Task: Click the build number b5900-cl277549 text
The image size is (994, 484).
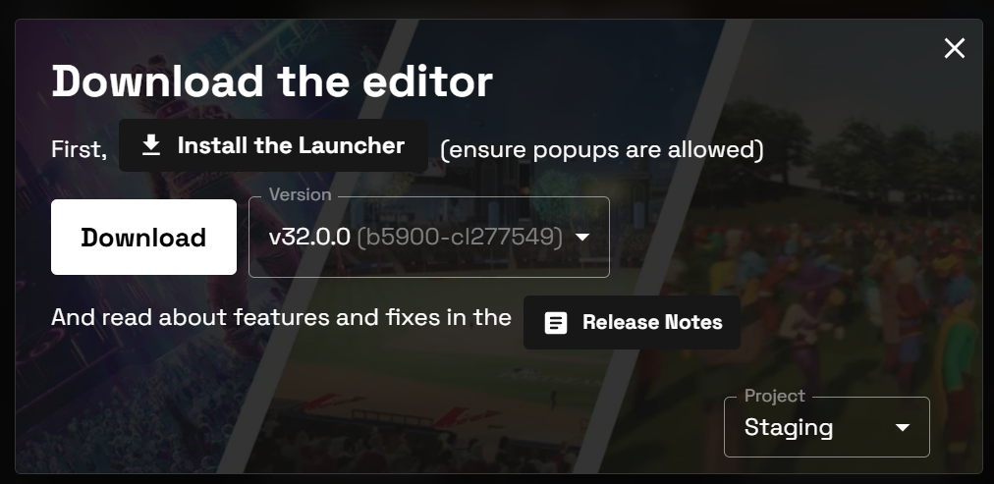Action: [x=460, y=237]
